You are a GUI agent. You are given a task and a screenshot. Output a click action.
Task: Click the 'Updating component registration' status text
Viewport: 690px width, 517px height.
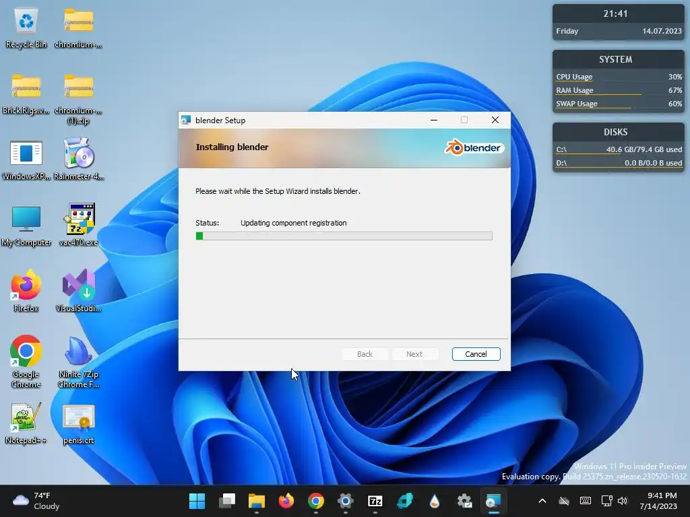294,223
